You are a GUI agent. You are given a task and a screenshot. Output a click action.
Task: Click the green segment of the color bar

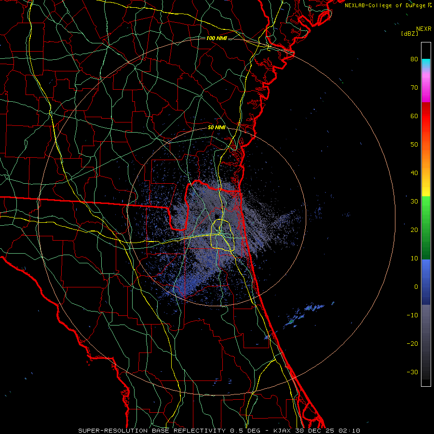pos(426,228)
